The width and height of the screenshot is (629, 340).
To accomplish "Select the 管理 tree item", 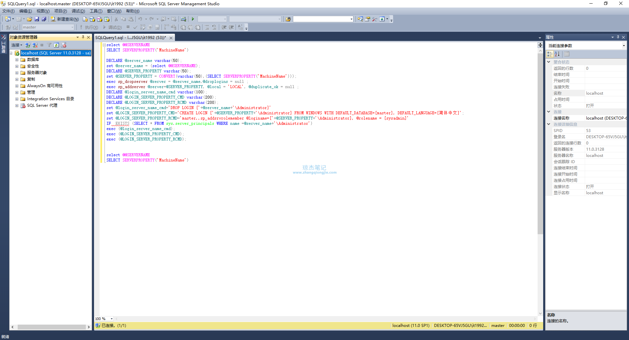I will point(31,92).
